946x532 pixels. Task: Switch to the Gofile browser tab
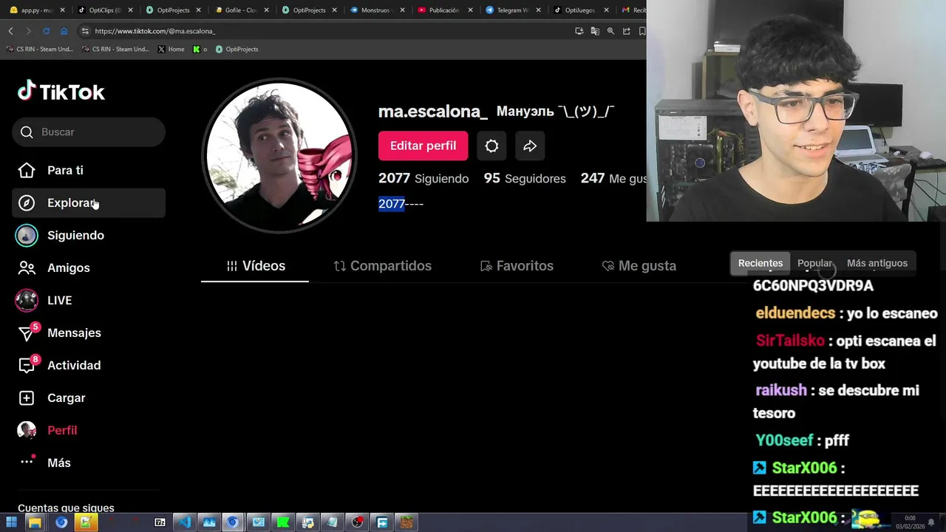point(241,10)
